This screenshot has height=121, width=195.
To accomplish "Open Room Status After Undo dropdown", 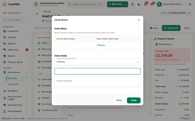I will 97,62.
